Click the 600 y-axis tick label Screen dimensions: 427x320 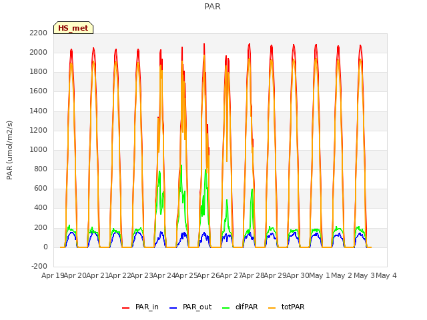(41, 188)
